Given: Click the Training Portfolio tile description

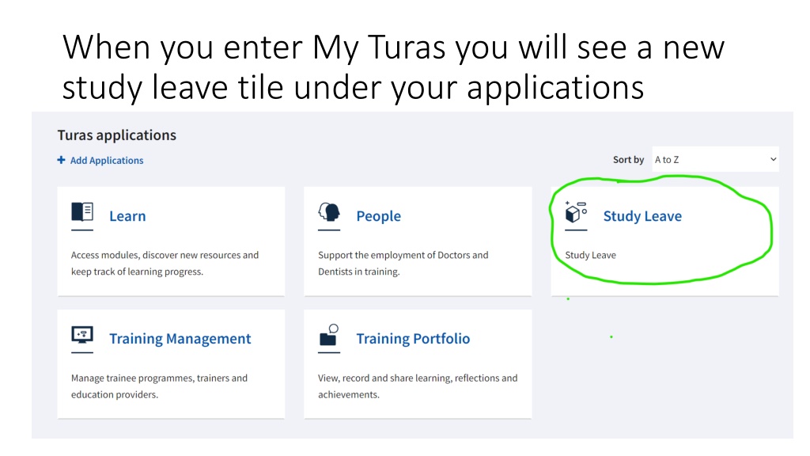Looking at the screenshot, I should [x=418, y=386].
